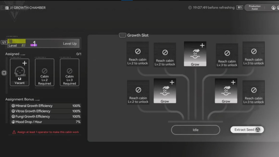The height and width of the screenshot is (157, 279).
Task: Click the clock icon beside refresh timer
Action: [190, 7]
